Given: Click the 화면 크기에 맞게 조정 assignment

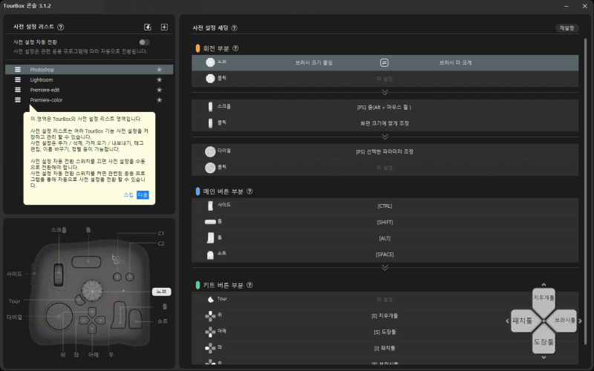Looking at the screenshot, I should point(385,123).
